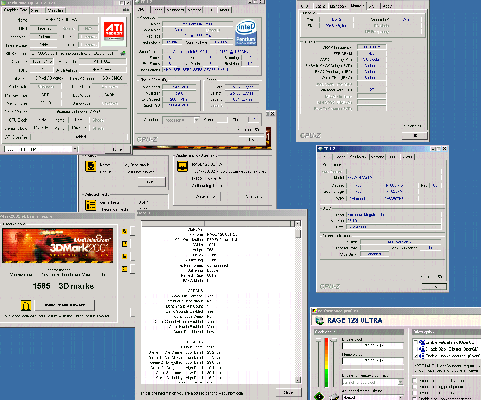Click the Details list scroll-down arrow

pos(298,380)
